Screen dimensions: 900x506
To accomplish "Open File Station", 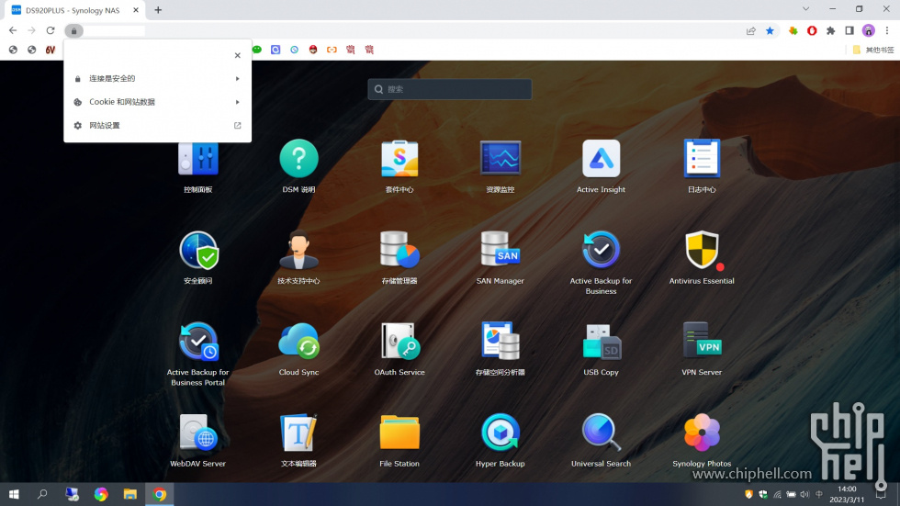I will point(399,433).
